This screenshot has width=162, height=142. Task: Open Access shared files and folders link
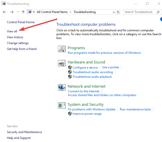pos(102,95)
